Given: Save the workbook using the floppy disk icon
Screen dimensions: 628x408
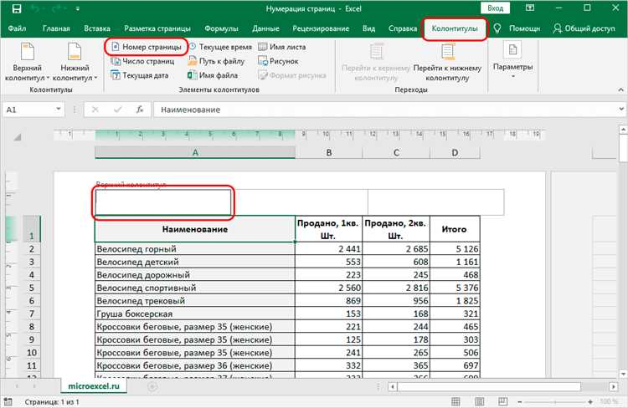Looking at the screenshot, I should tap(17, 8).
